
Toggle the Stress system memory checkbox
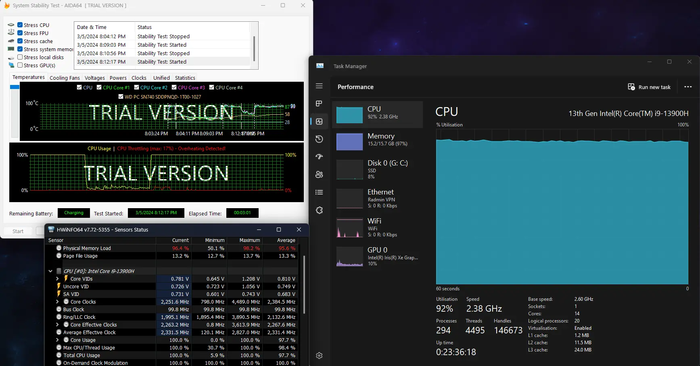20,49
